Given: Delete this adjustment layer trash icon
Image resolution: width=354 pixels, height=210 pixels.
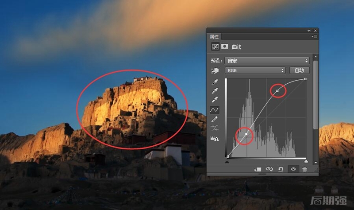Looking at the screenshot, I should (x=304, y=169).
